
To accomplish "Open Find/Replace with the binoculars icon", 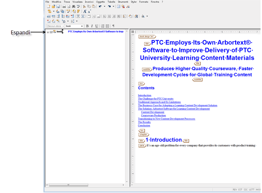I will [x=73, y=7].
